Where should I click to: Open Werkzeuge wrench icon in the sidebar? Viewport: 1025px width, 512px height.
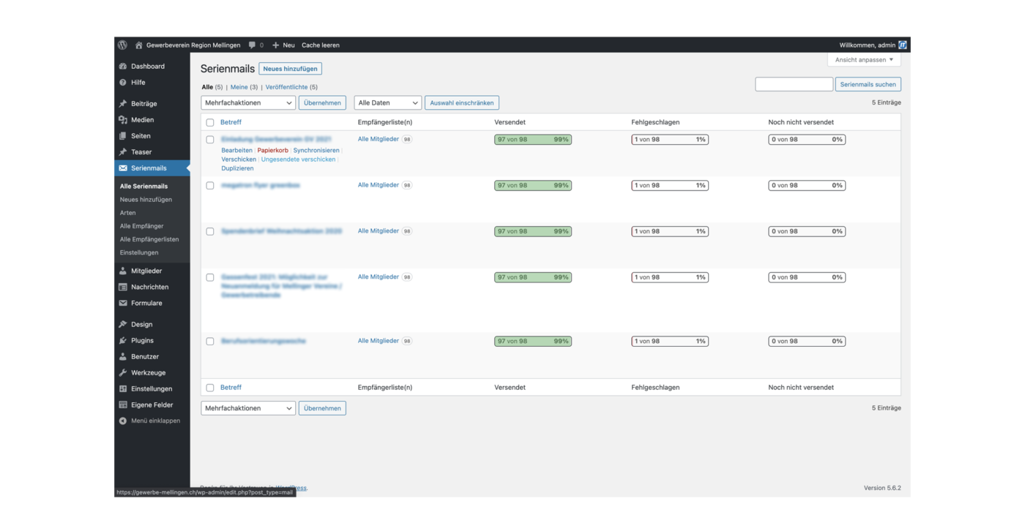pos(123,373)
